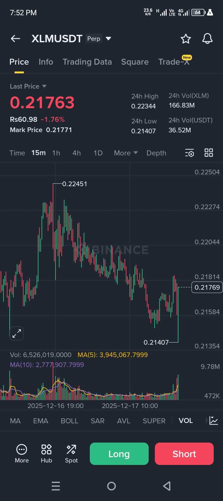Open chart settings icon beside Depth

[190, 153]
